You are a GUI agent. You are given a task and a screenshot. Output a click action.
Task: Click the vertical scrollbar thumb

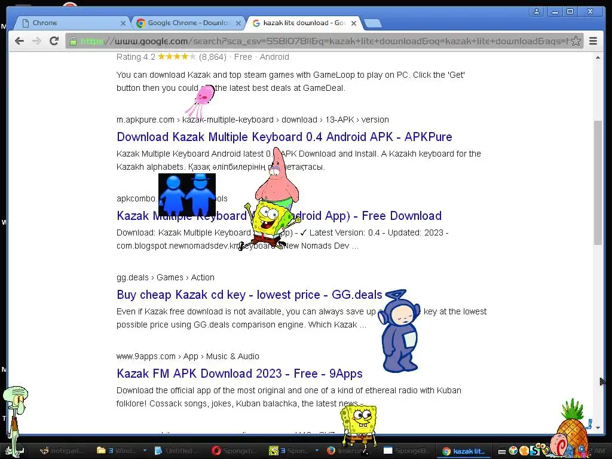(x=598, y=183)
